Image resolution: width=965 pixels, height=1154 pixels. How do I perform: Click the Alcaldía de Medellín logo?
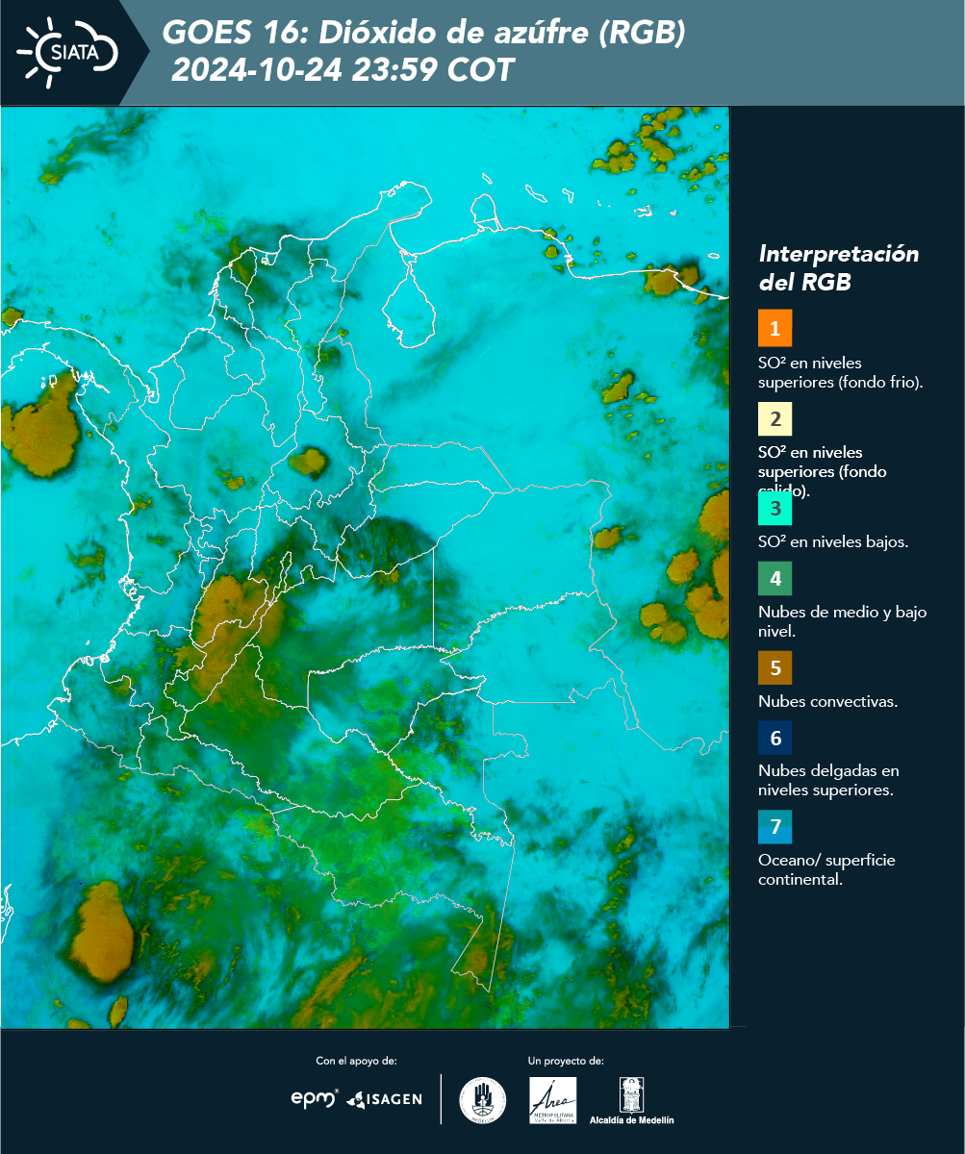coord(632,1101)
